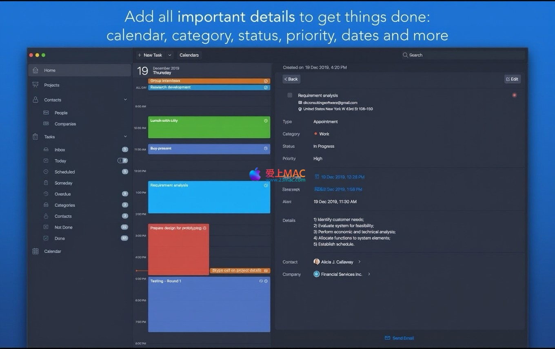Select the Inbox tray icon

click(46, 150)
